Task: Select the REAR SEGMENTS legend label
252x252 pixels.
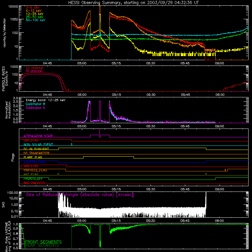Action: tap(42, 245)
